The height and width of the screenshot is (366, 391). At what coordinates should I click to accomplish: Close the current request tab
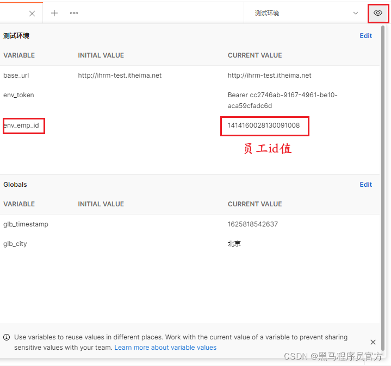click(x=32, y=14)
